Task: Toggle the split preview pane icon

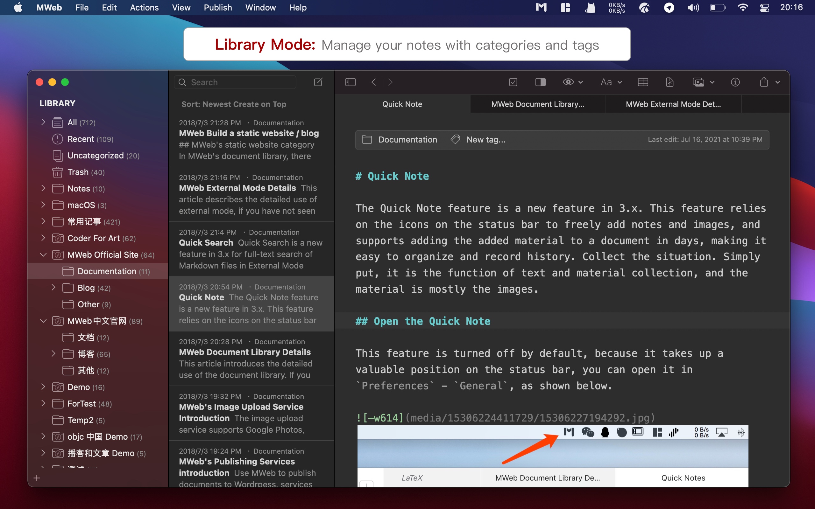Action: pos(540,82)
